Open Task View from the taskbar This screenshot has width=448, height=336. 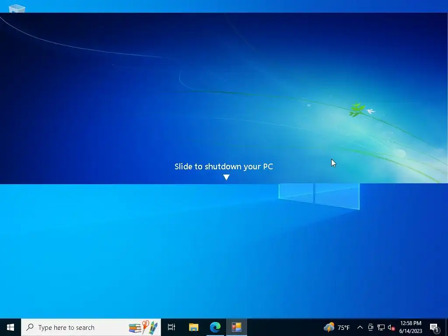[171, 327]
